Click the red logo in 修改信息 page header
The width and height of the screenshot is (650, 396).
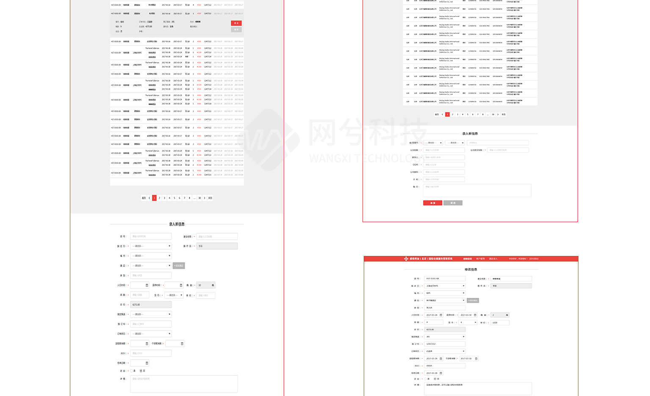[x=406, y=258]
